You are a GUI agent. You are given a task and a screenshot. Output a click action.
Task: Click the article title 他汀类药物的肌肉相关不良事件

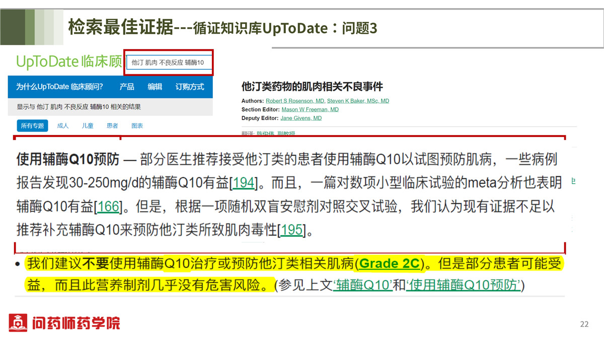(x=312, y=86)
